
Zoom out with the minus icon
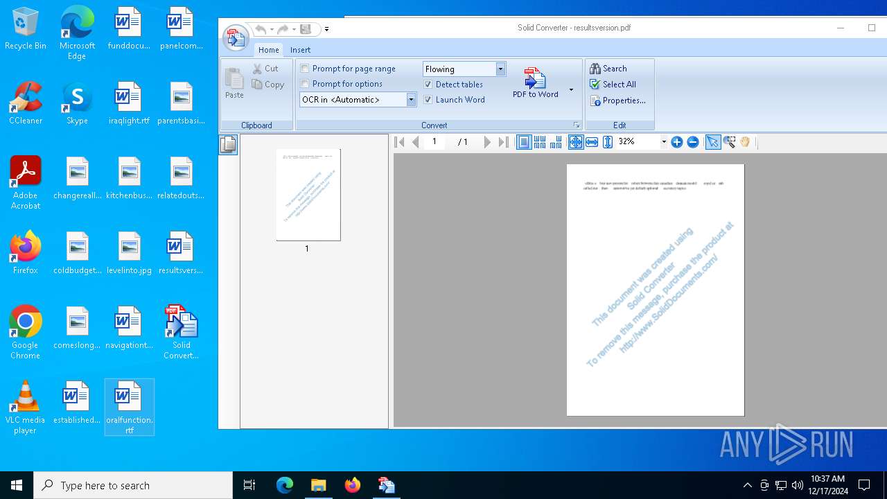tap(693, 142)
